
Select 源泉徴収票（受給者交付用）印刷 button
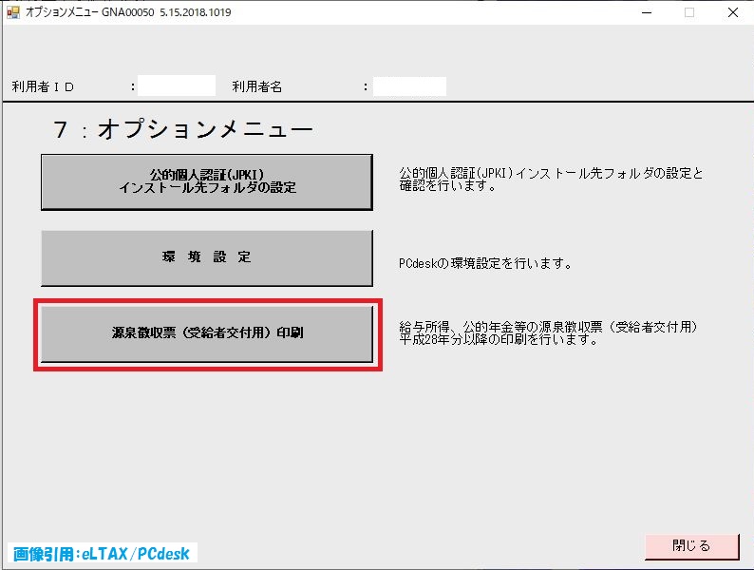(207, 333)
